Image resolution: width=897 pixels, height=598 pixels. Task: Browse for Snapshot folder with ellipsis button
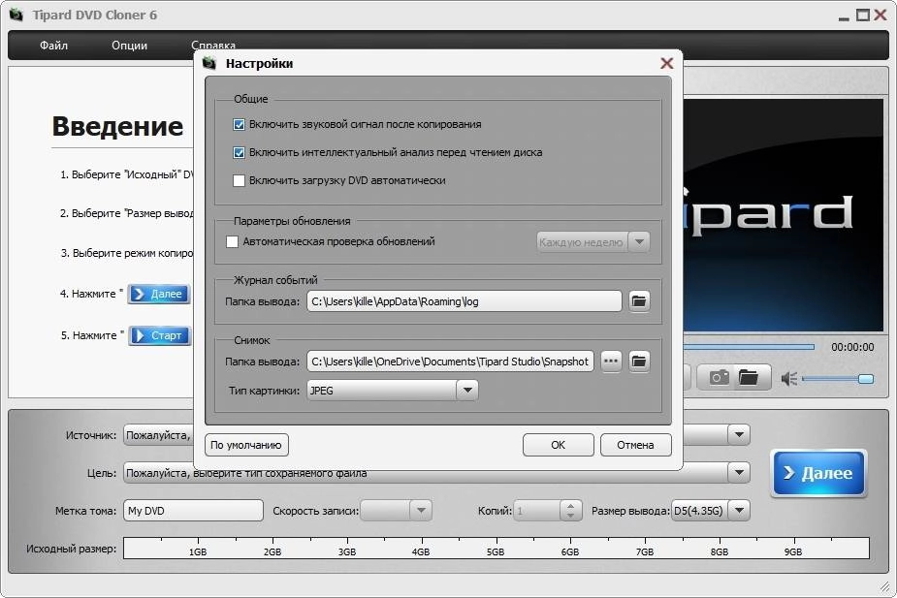point(611,362)
